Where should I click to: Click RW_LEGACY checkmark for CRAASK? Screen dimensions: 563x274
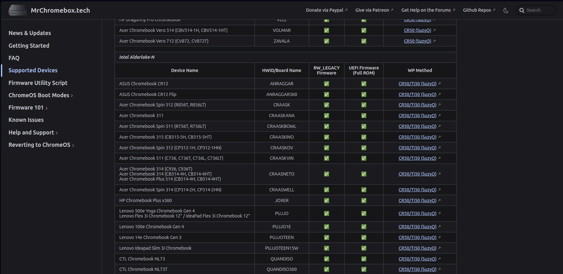pos(326,105)
